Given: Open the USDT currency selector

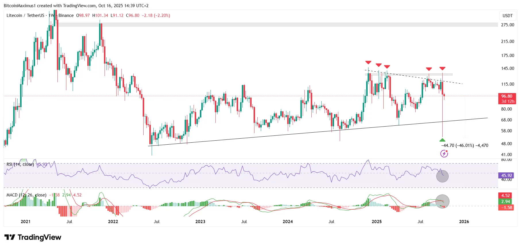Looking at the screenshot, I should [x=508, y=15].
